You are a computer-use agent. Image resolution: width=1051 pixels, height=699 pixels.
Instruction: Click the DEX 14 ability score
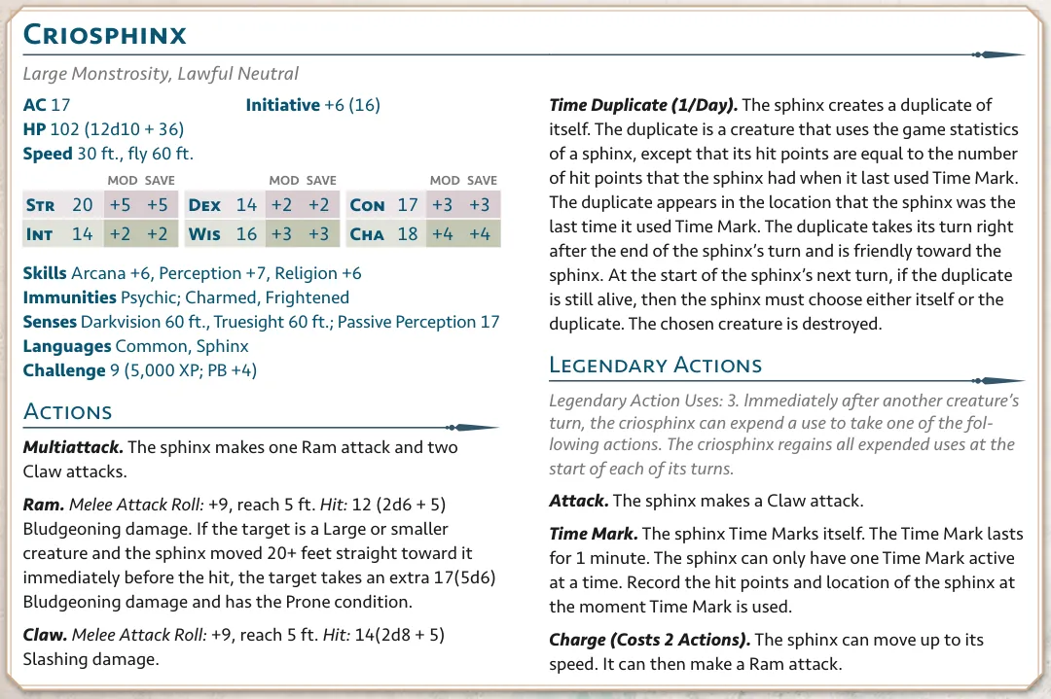(x=223, y=205)
